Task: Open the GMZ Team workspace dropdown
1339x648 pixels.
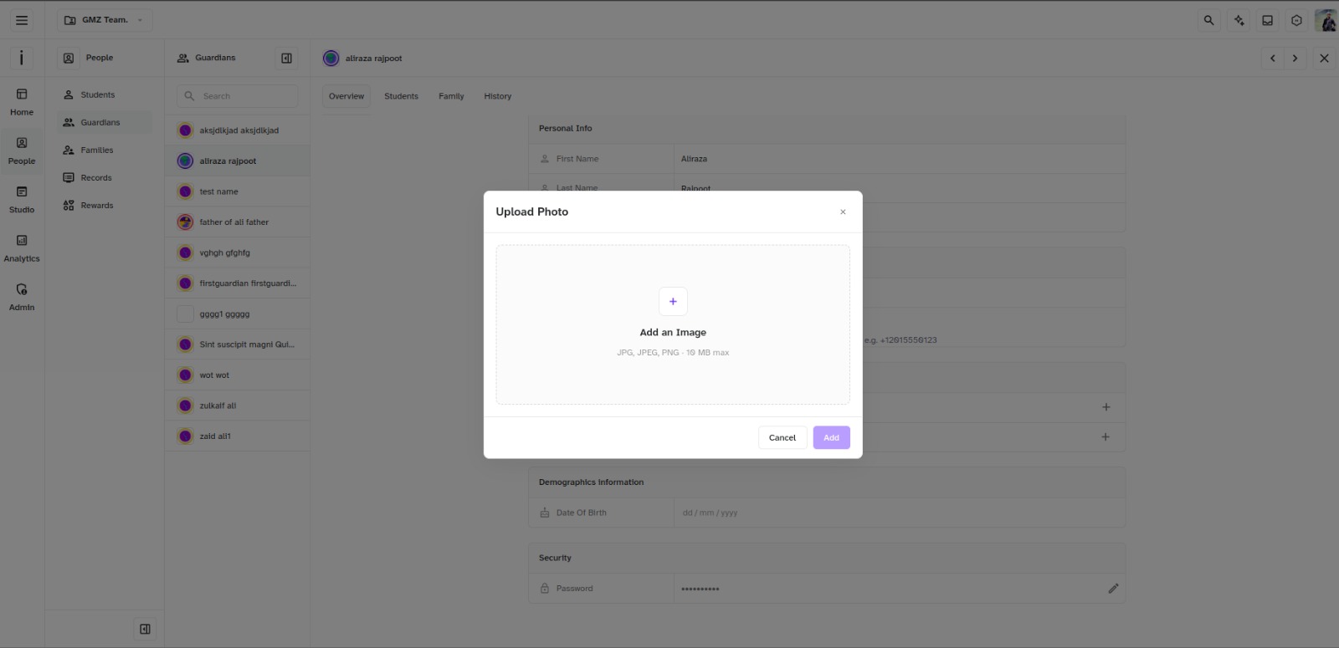Action: pyautogui.click(x=105, y=20)
